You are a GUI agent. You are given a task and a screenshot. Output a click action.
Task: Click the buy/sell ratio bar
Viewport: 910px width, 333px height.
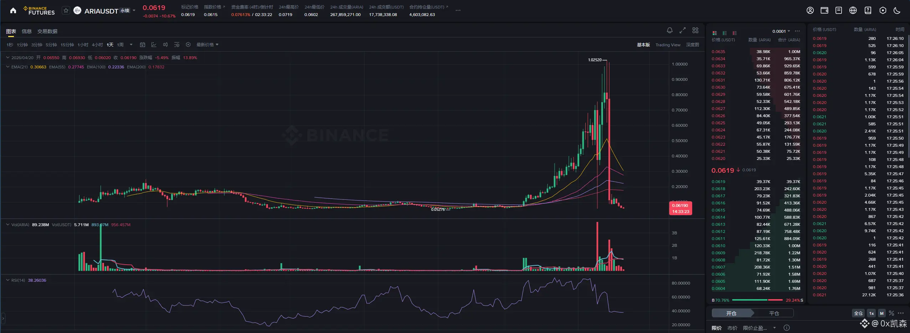coord(757,300)
